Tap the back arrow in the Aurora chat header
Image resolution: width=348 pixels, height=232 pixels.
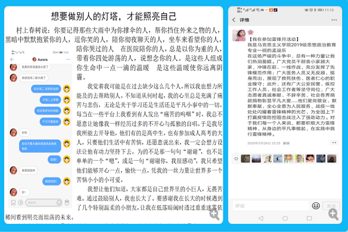tap(10, 59)
